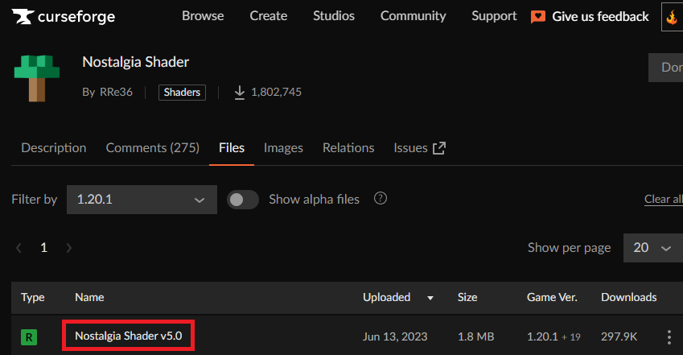
Task: Click the flame icon in top right
Action: 673,17
